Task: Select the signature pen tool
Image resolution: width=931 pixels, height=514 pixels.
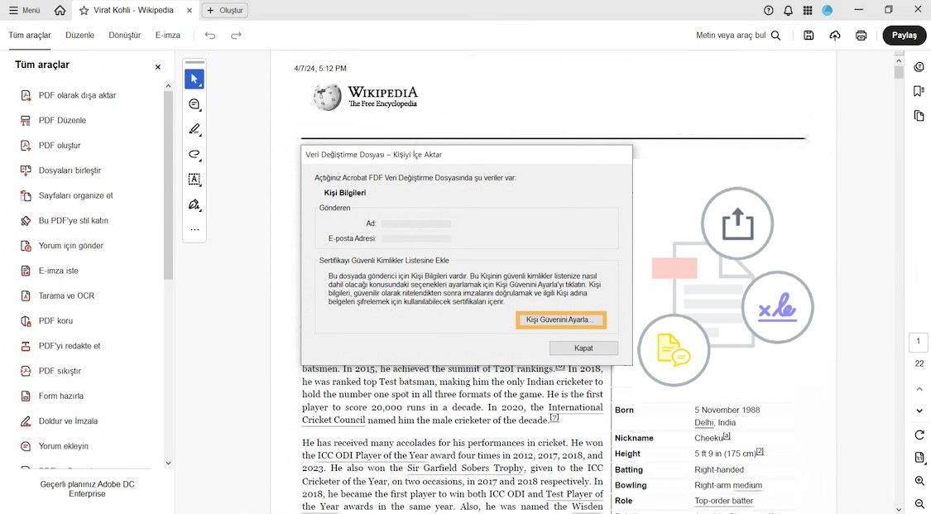Action: point(194,204)
